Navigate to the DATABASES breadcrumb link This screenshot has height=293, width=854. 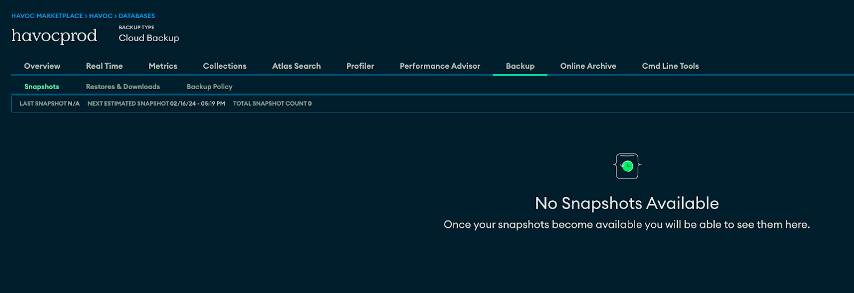point(137,16)
